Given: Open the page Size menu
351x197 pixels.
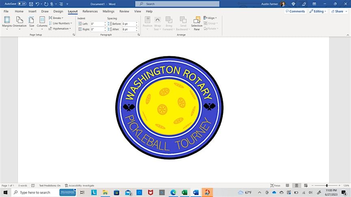Looking at the screenshot, I should coord(32,23).
